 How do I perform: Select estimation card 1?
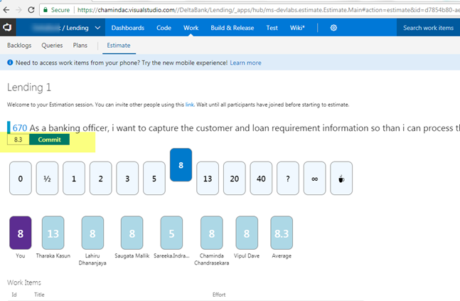74,178
